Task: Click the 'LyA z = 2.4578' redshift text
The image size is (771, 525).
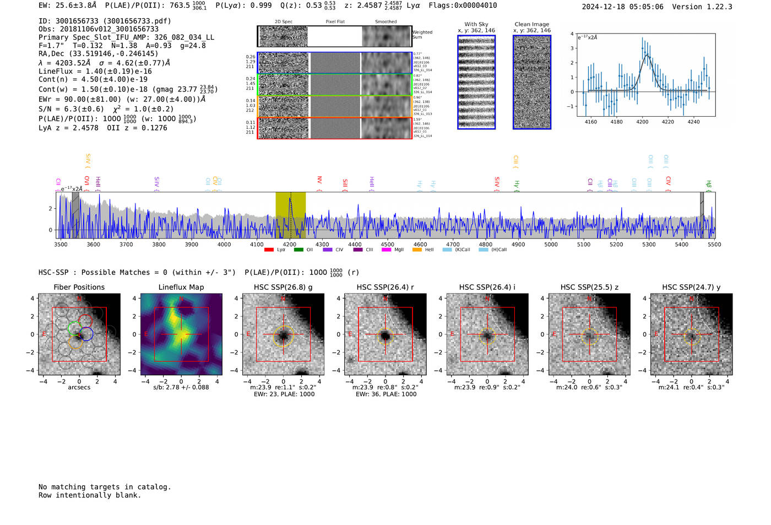Action: click(x=68, y=128)
